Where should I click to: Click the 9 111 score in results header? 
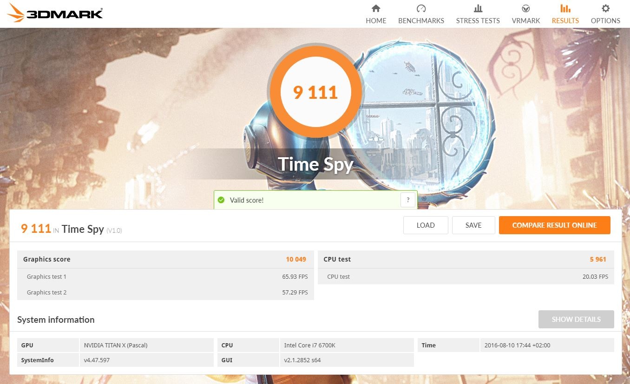coord(36,229)
